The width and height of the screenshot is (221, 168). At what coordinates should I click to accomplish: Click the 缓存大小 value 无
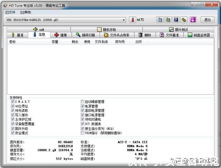(71, 154)
